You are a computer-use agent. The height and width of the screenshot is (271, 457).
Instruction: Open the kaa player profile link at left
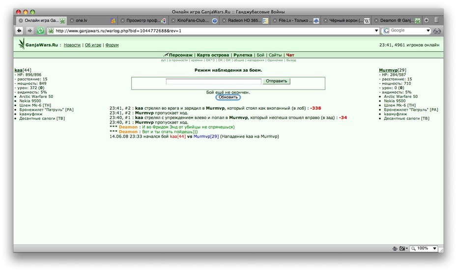(x=18, y=70)
